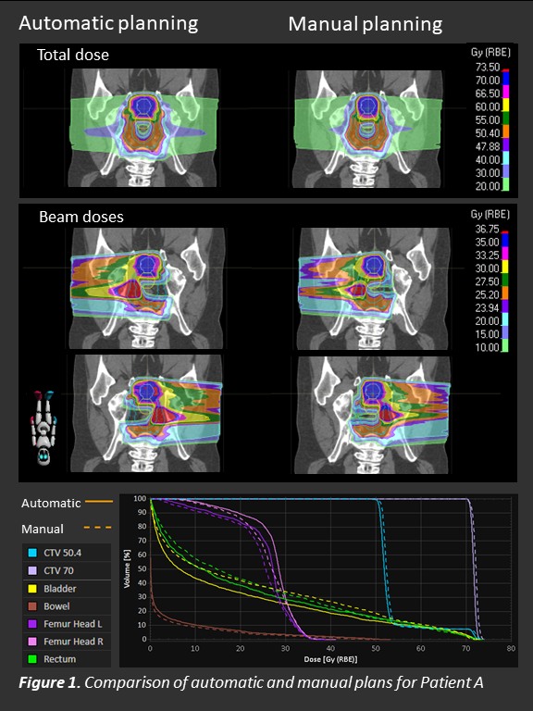
Task: Select the Femur Head R legend entry
Action: point(67,642)
